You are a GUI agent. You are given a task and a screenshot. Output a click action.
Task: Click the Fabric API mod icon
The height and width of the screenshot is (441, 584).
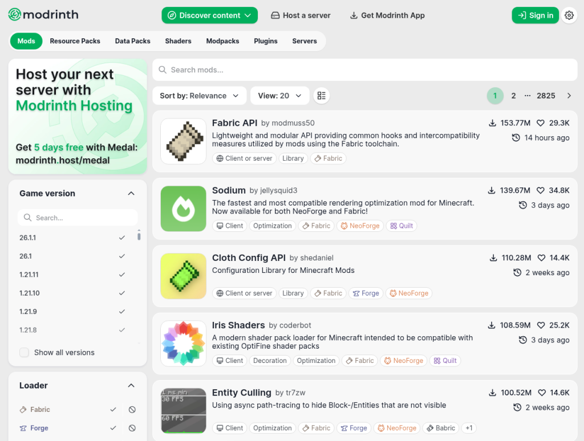click(x=183, y=141)
